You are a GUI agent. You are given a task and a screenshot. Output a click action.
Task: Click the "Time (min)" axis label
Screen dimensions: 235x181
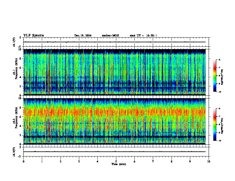pos(119,164)
